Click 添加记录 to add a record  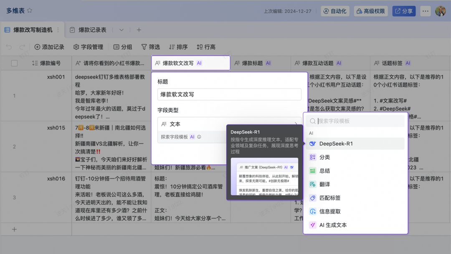pyautogui.click(x=50, y=47)
